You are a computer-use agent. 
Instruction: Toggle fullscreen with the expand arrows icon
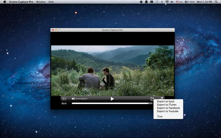coord(161,98)
